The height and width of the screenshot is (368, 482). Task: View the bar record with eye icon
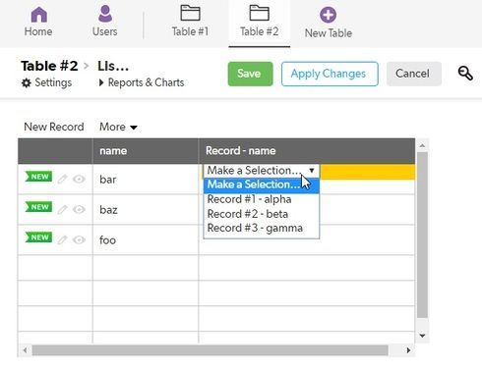(79, 179)
